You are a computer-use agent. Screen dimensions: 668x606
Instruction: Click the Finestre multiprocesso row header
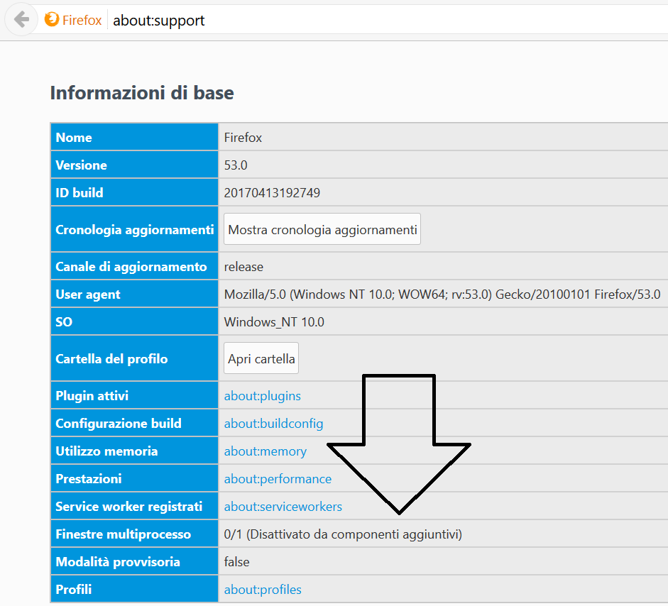[134, 534]
